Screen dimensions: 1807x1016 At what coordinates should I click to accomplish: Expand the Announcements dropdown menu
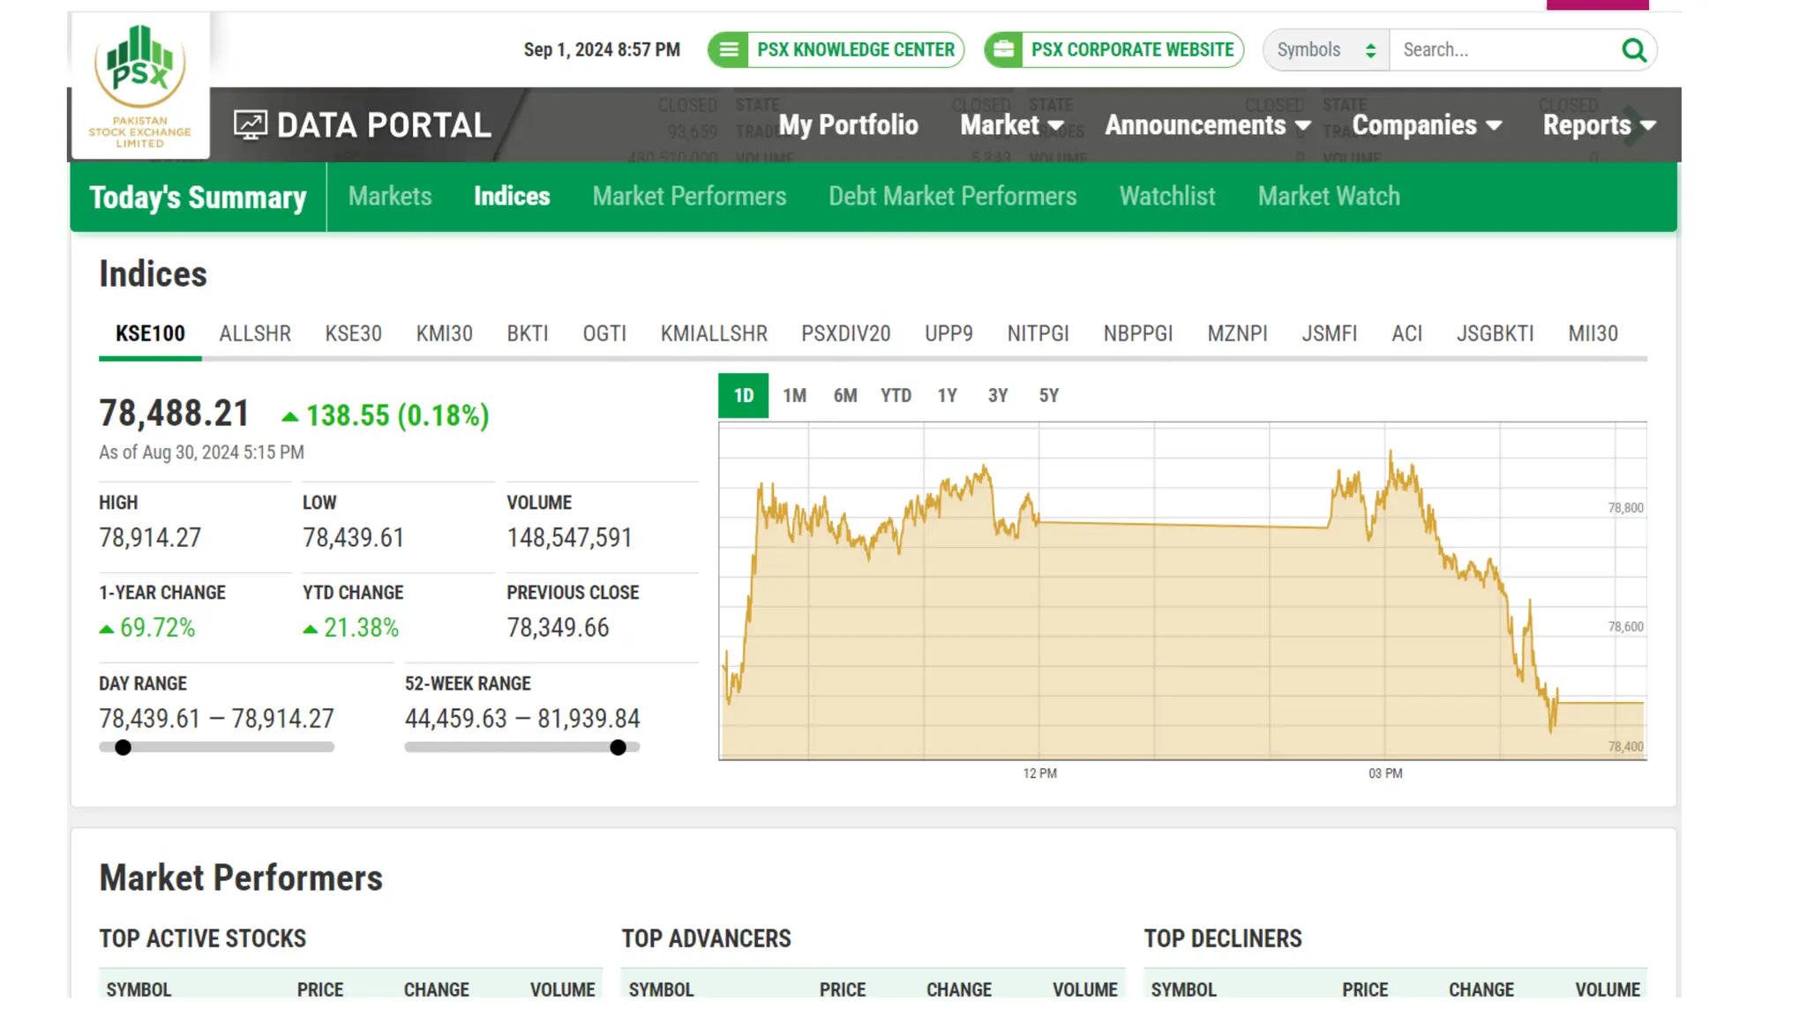coord(1207,125)
